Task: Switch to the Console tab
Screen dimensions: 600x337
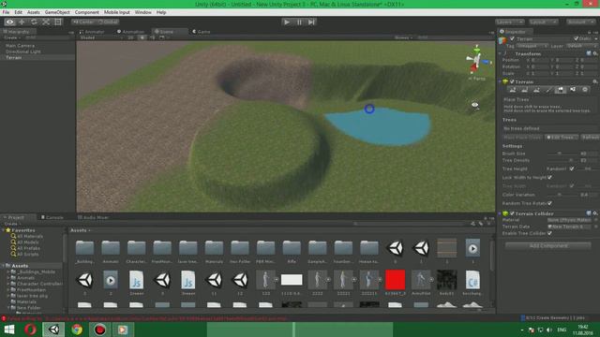Action: pyautogui.click(x=52, y=217)
